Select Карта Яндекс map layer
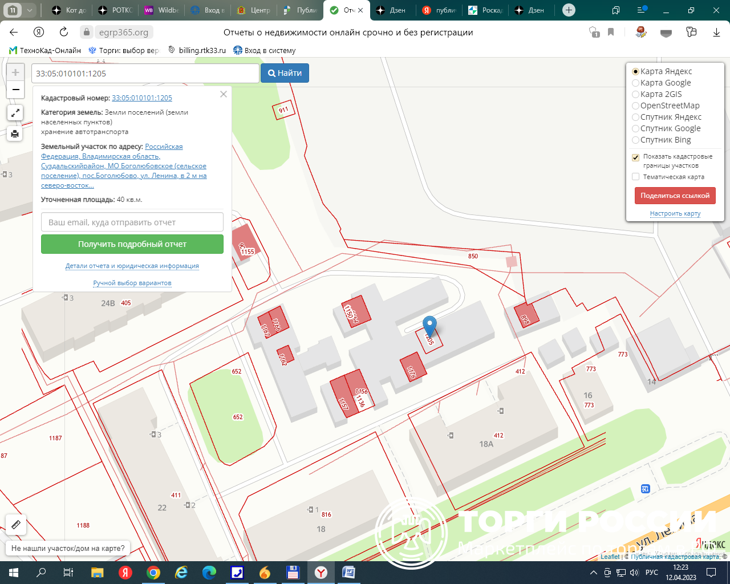Viewport: 730px width, 584px height. 662,71
